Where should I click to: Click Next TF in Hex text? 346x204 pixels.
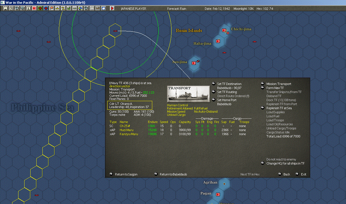250,174
